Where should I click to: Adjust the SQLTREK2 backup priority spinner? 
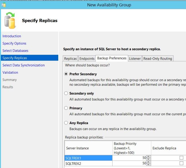coord(148,163)
